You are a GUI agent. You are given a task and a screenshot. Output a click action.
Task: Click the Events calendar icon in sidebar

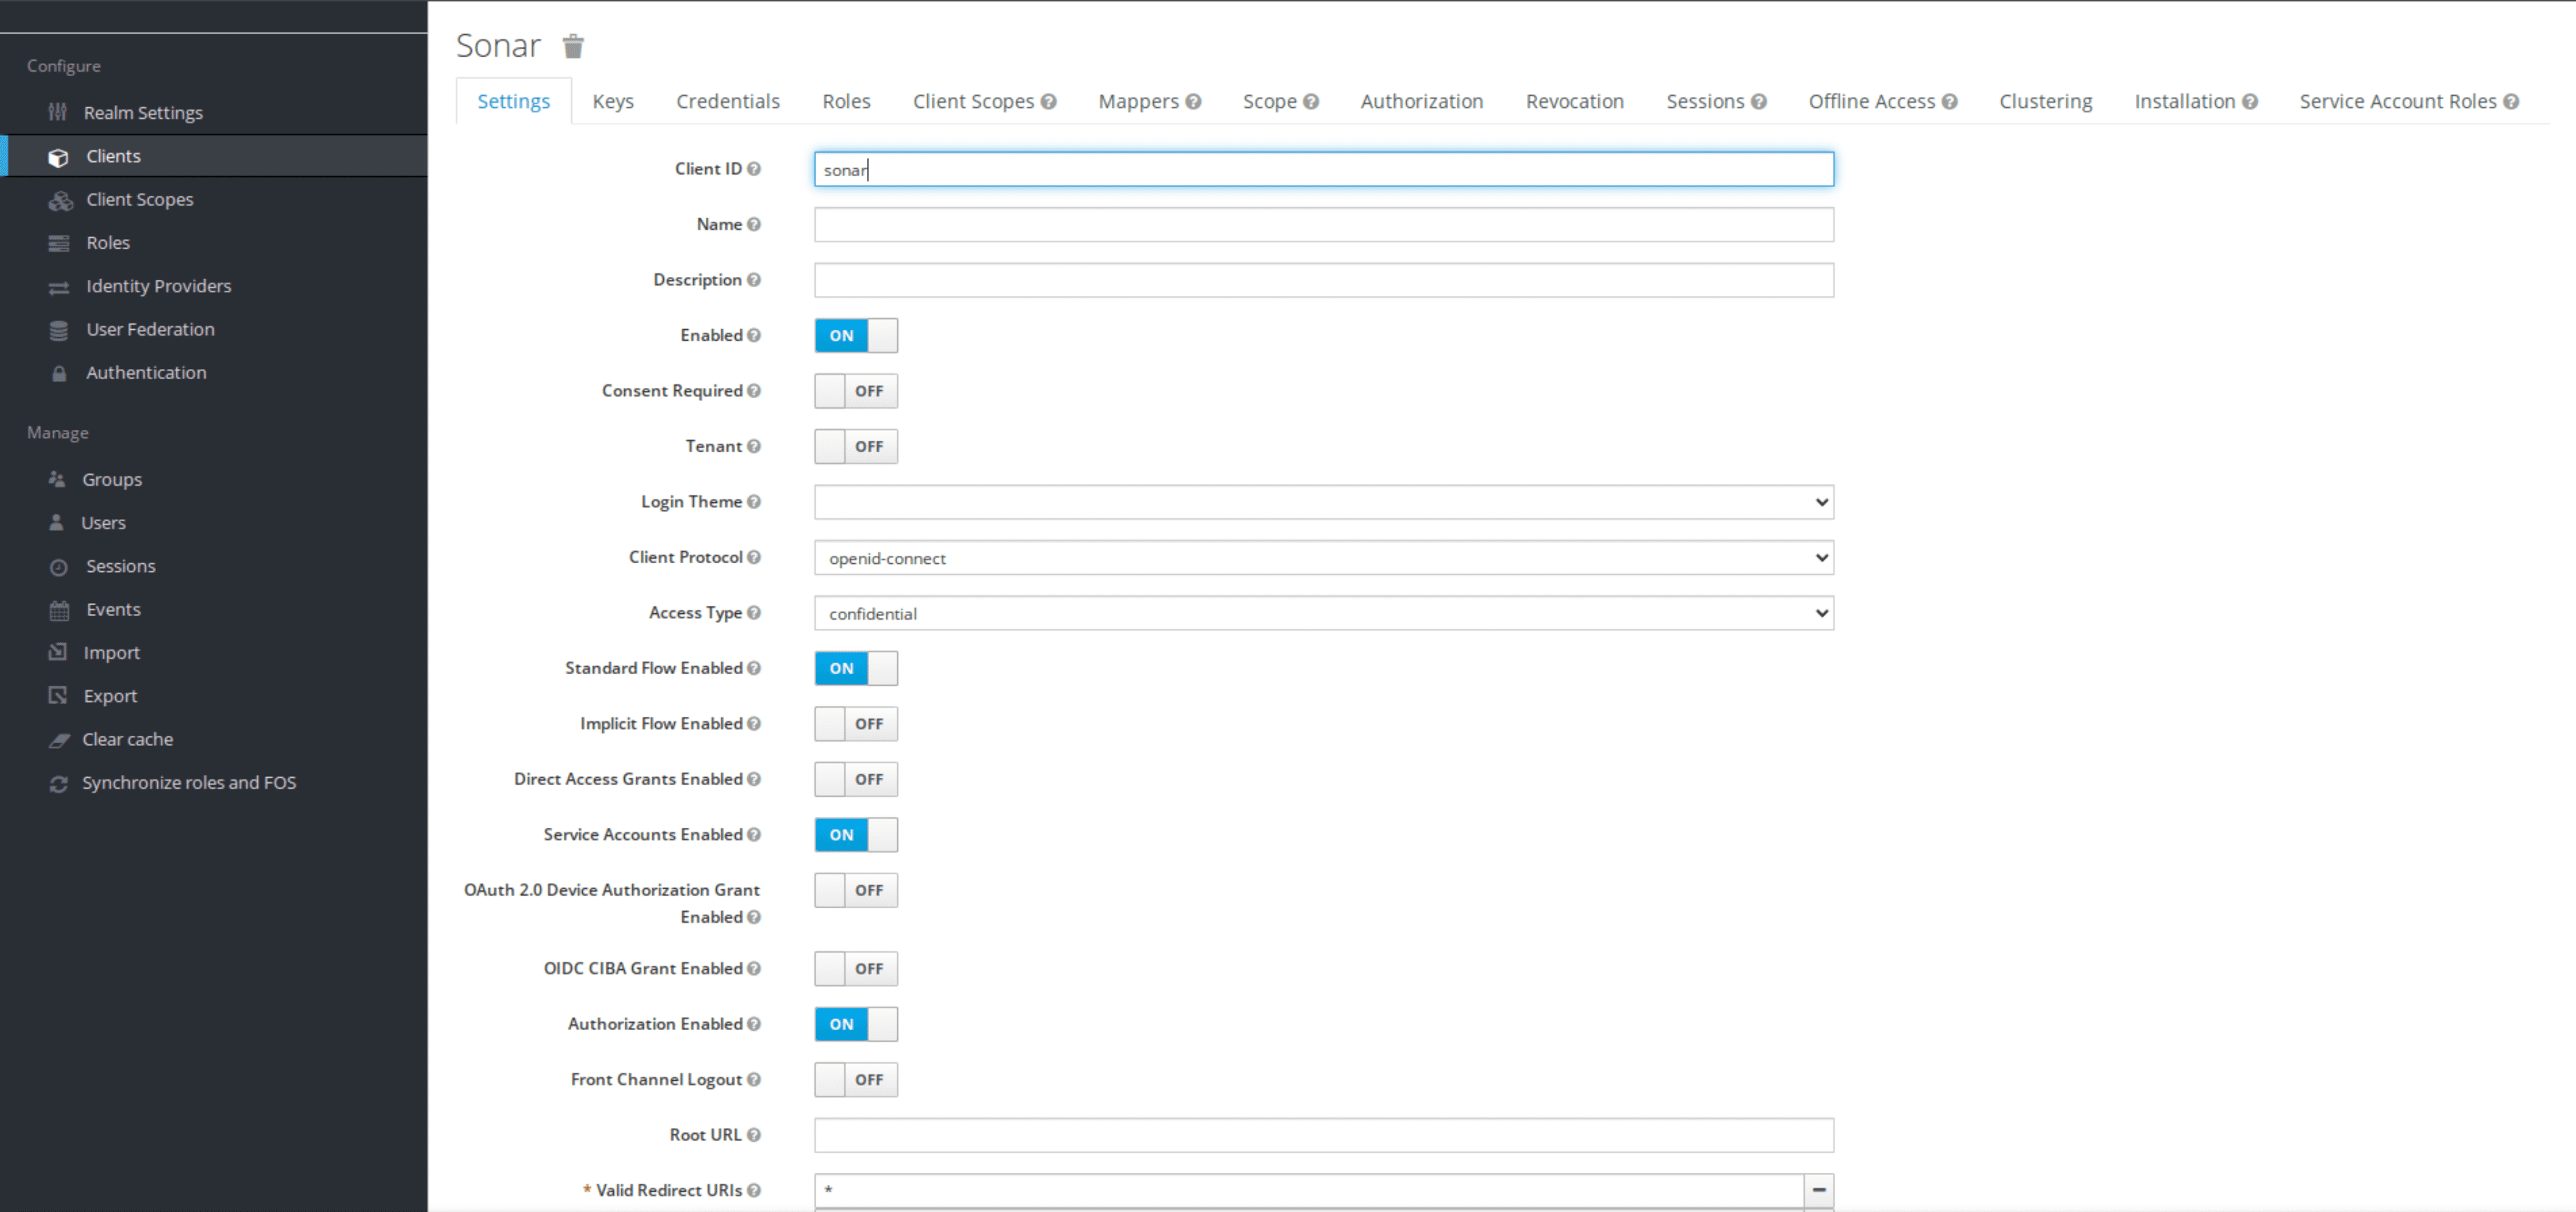pos(59,610)
